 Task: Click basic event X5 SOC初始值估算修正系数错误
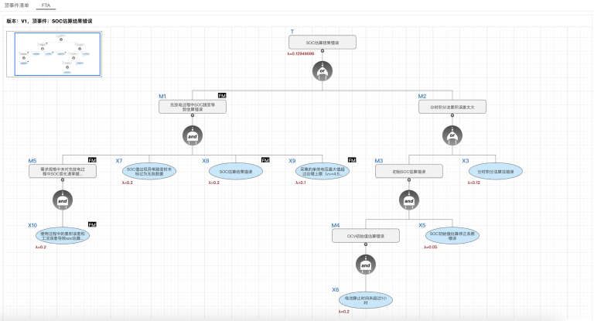[452, 235]
